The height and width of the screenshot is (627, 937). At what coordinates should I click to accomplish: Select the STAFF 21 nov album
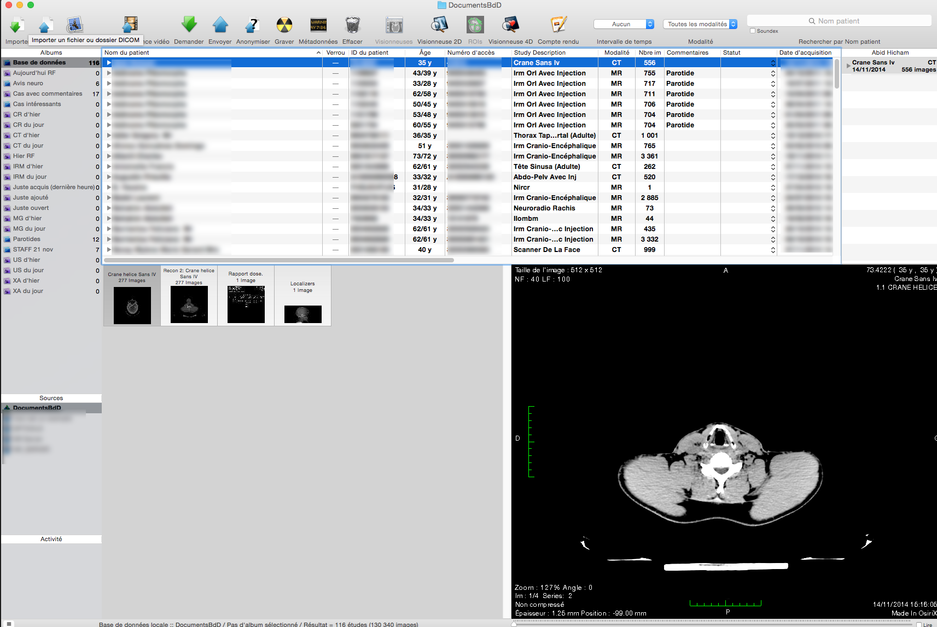(51, 250)
